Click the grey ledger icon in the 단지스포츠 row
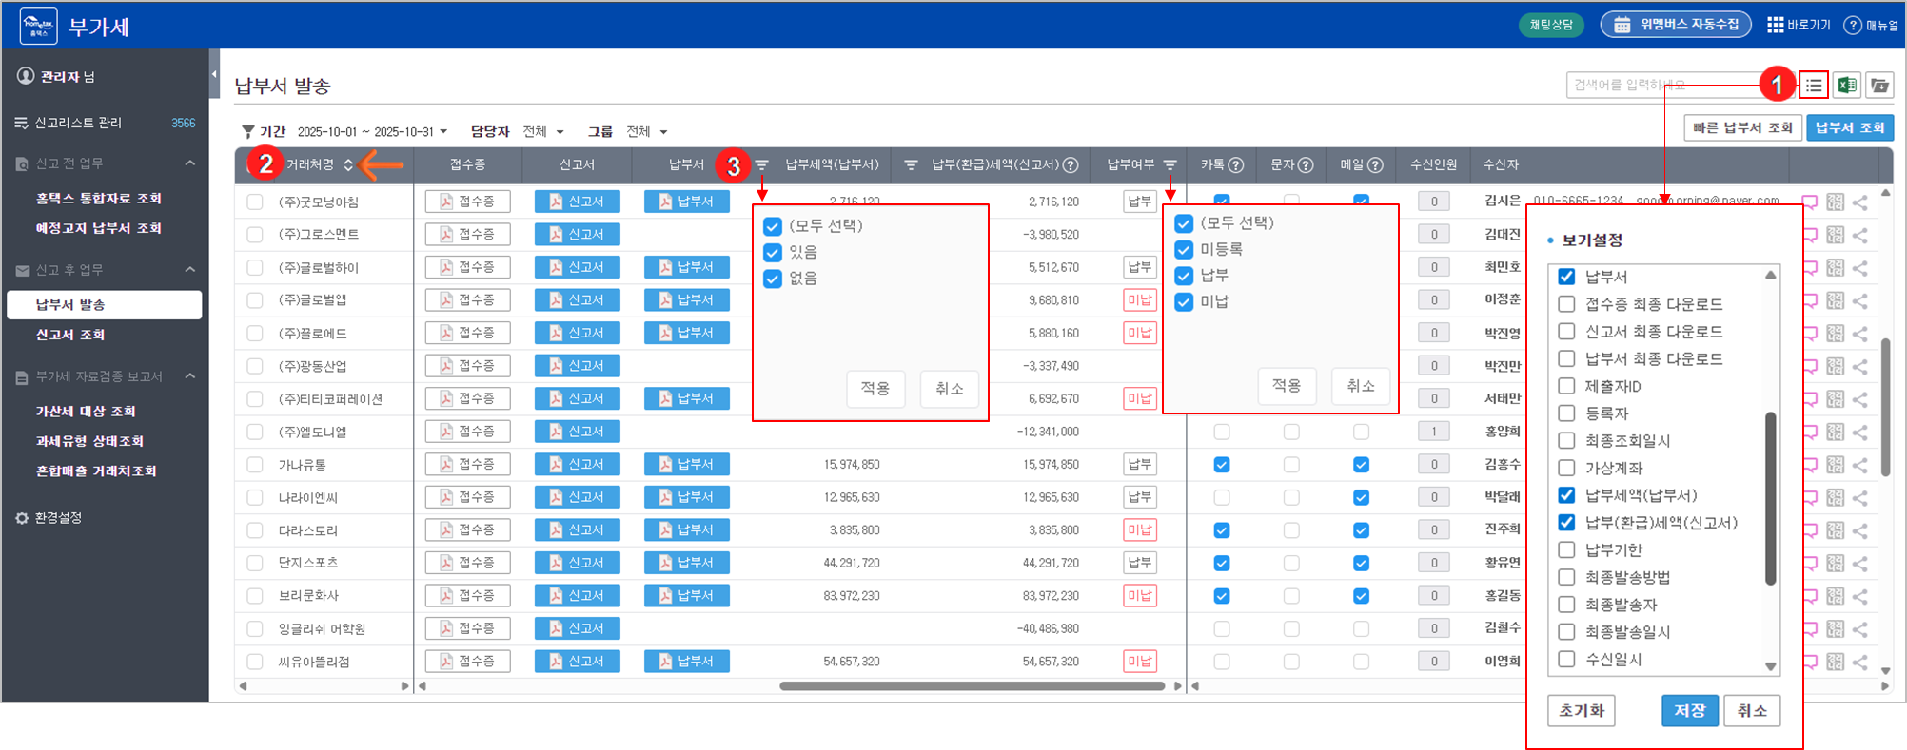Viewport: 1907px width, 750px height. click(1835, 564)
